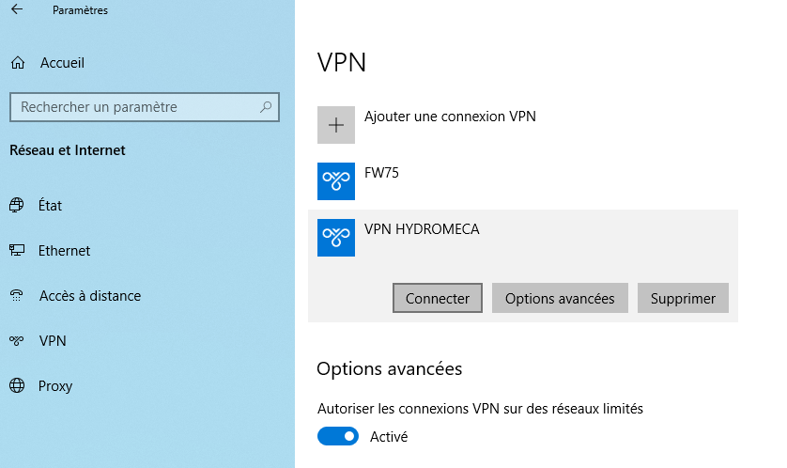Viewport: 787px width, 468px height.
Task: Click the FW75 VPN connection icon
Action: coord(336,181)
